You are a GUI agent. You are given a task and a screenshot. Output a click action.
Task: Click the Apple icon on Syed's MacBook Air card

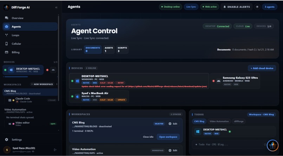click(78, 96)
